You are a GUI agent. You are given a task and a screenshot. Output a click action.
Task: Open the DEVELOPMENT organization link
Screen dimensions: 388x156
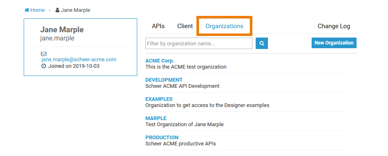[x=164, y=80]
